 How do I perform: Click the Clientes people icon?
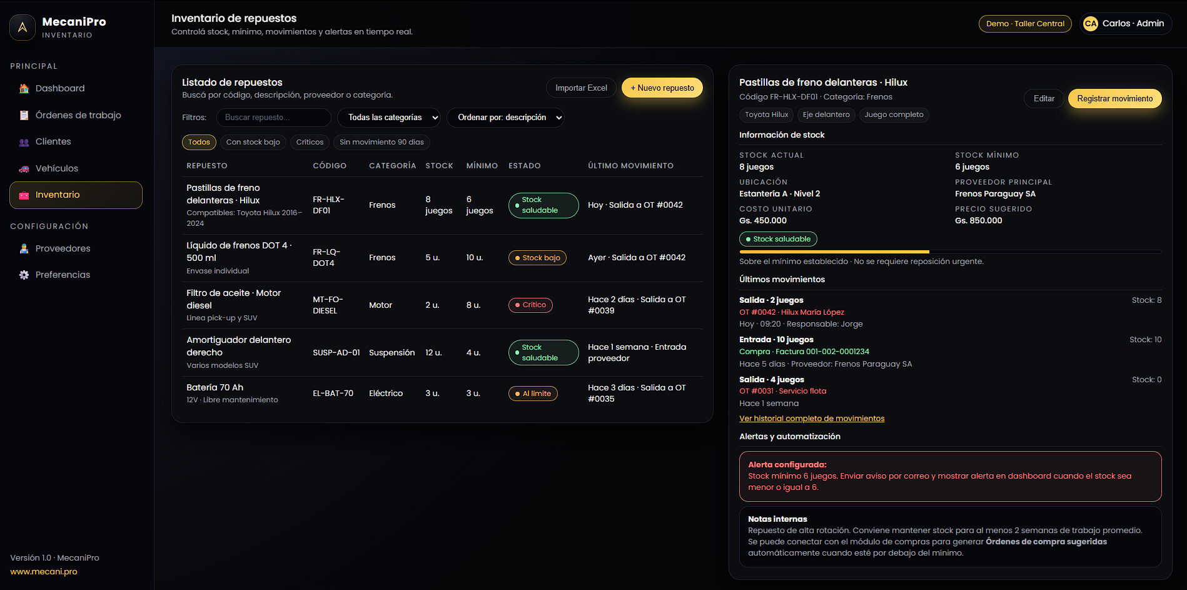(x=24, y=142)
